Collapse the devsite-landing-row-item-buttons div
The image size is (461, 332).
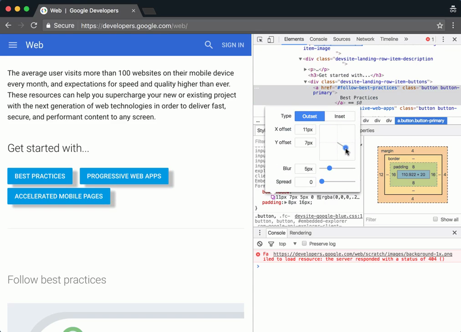coord(305,82)
